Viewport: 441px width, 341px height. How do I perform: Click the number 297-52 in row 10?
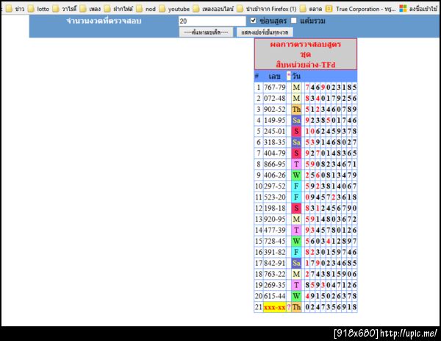coord(275,186)
